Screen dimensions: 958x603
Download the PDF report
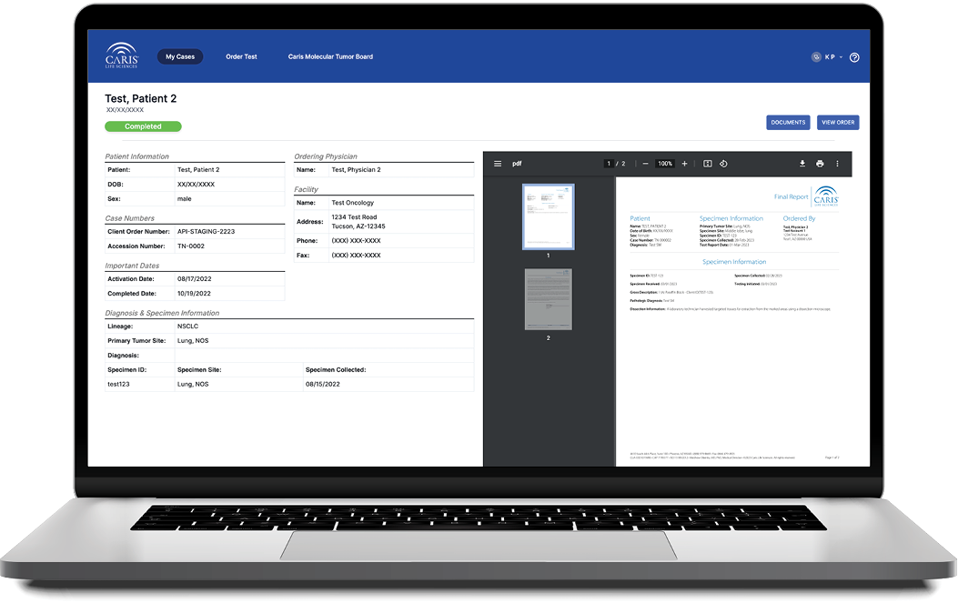[x=802, y=164]
